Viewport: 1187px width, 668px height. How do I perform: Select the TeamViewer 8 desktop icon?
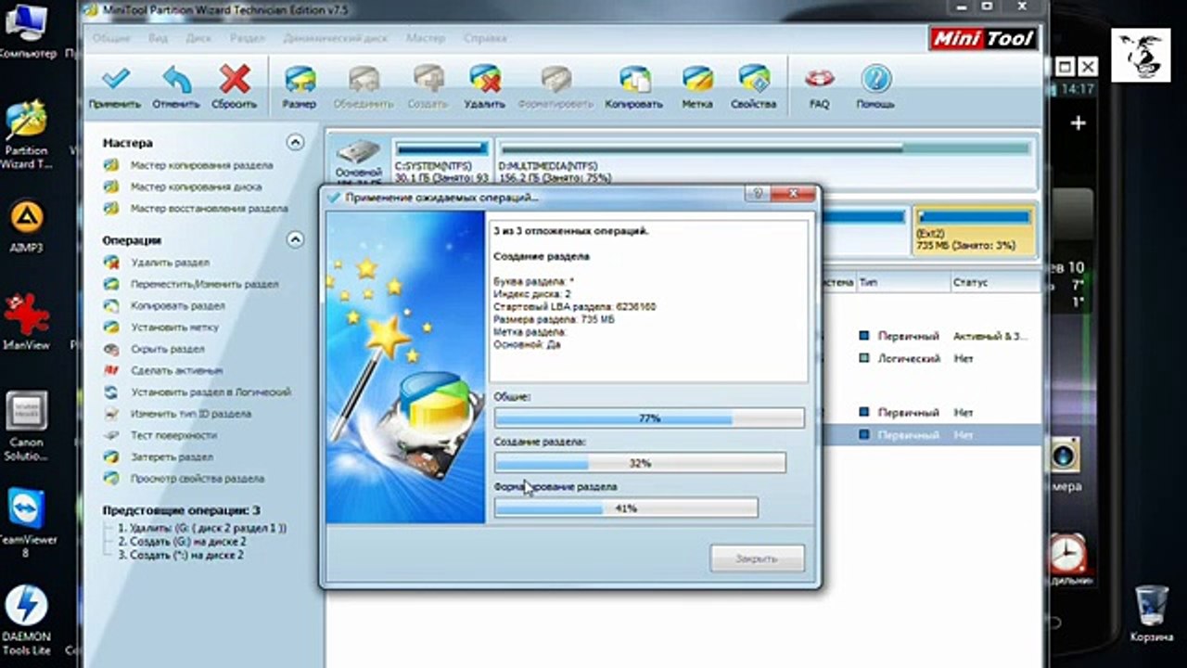[x=26, y=522]
